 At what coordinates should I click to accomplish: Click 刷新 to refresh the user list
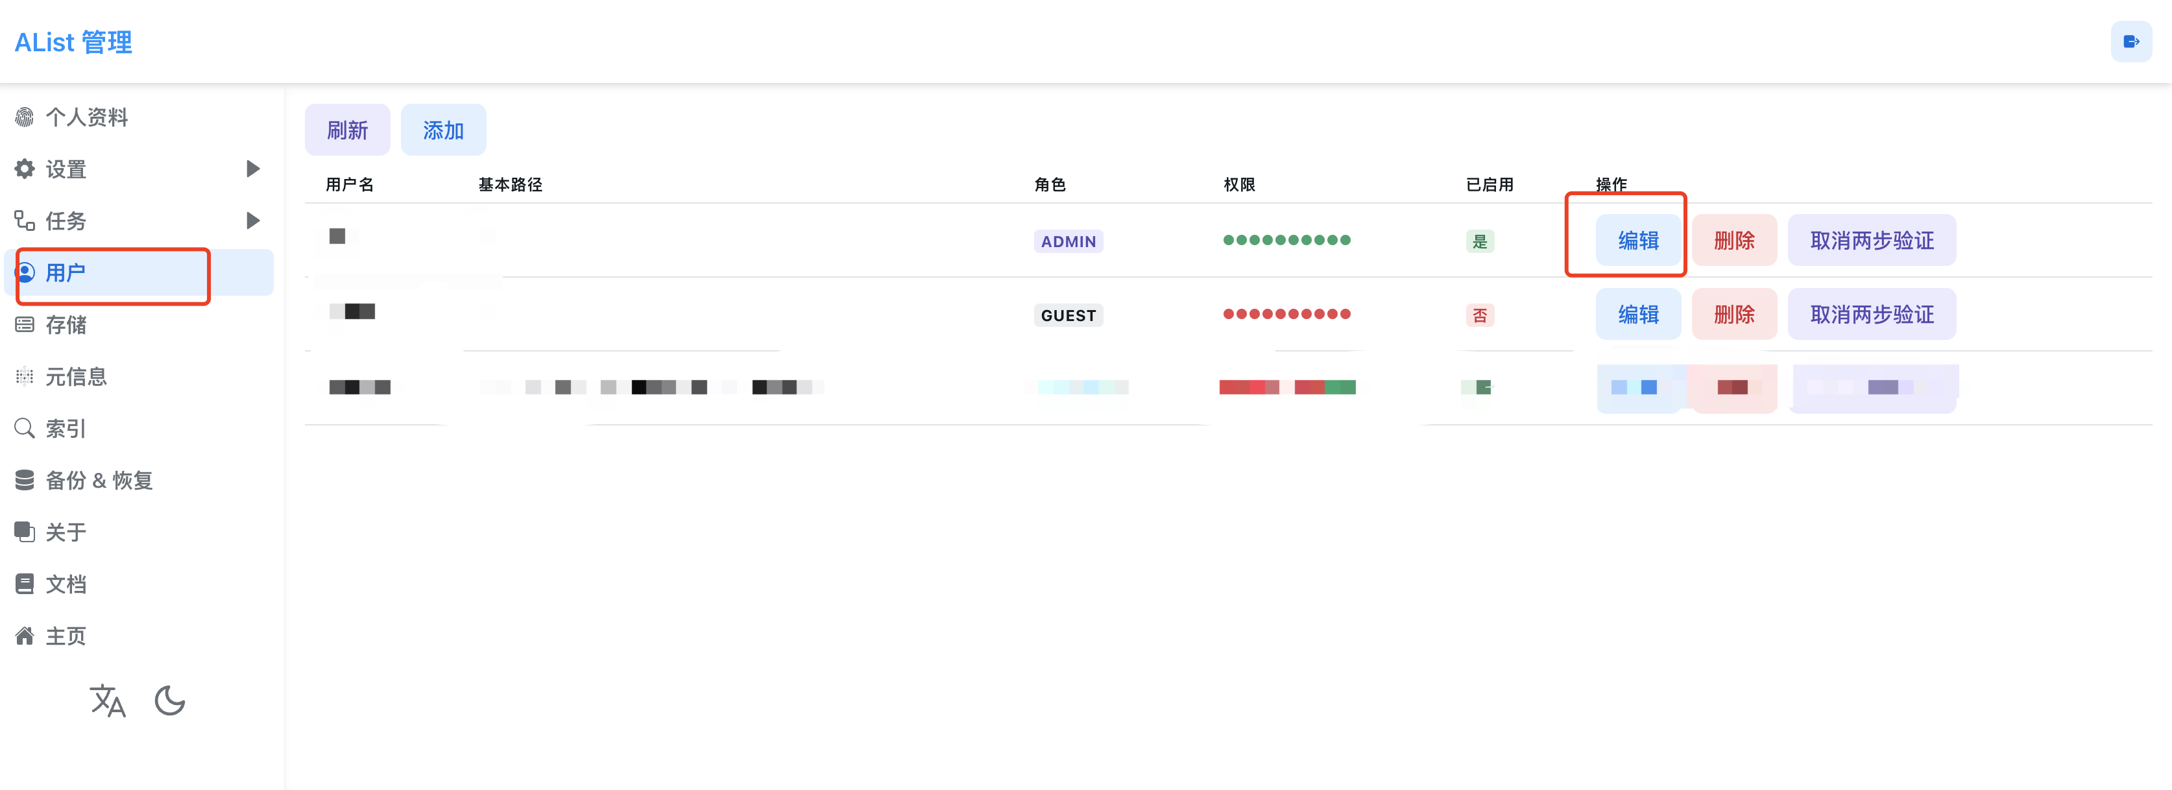click(347, 129)
